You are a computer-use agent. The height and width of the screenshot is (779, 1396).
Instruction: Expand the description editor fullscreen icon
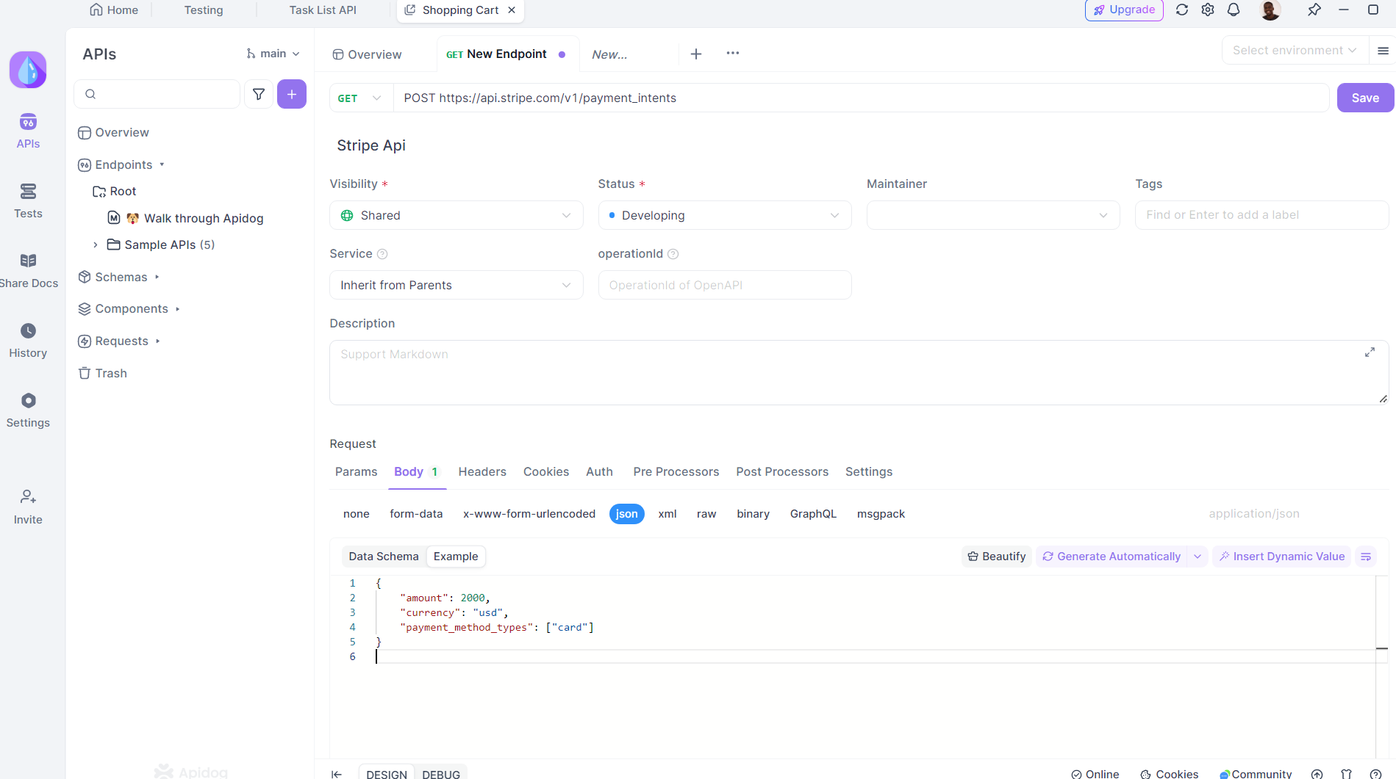pyautogui.click(x=1370, y=352)
